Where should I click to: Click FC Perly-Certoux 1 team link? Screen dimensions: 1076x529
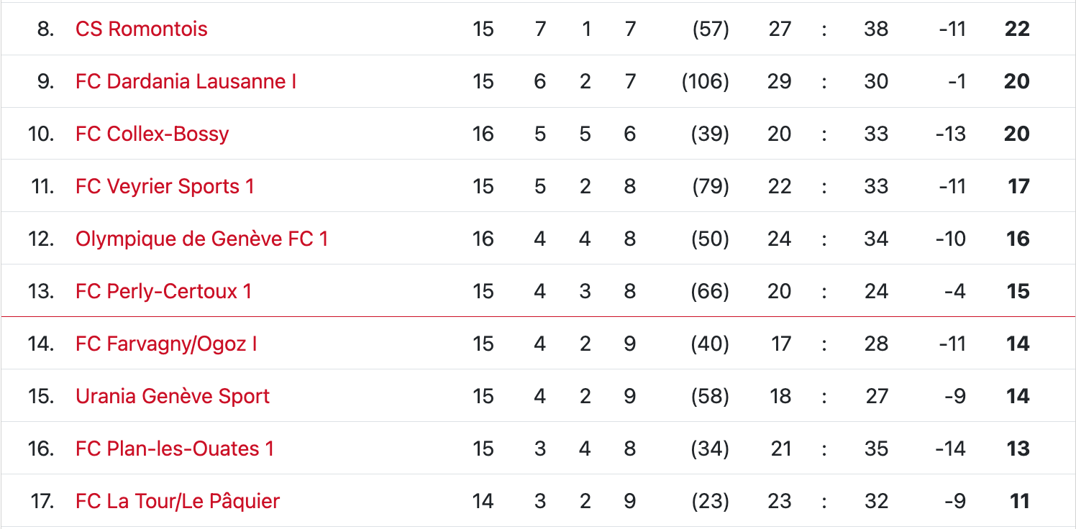coord(163,292)
